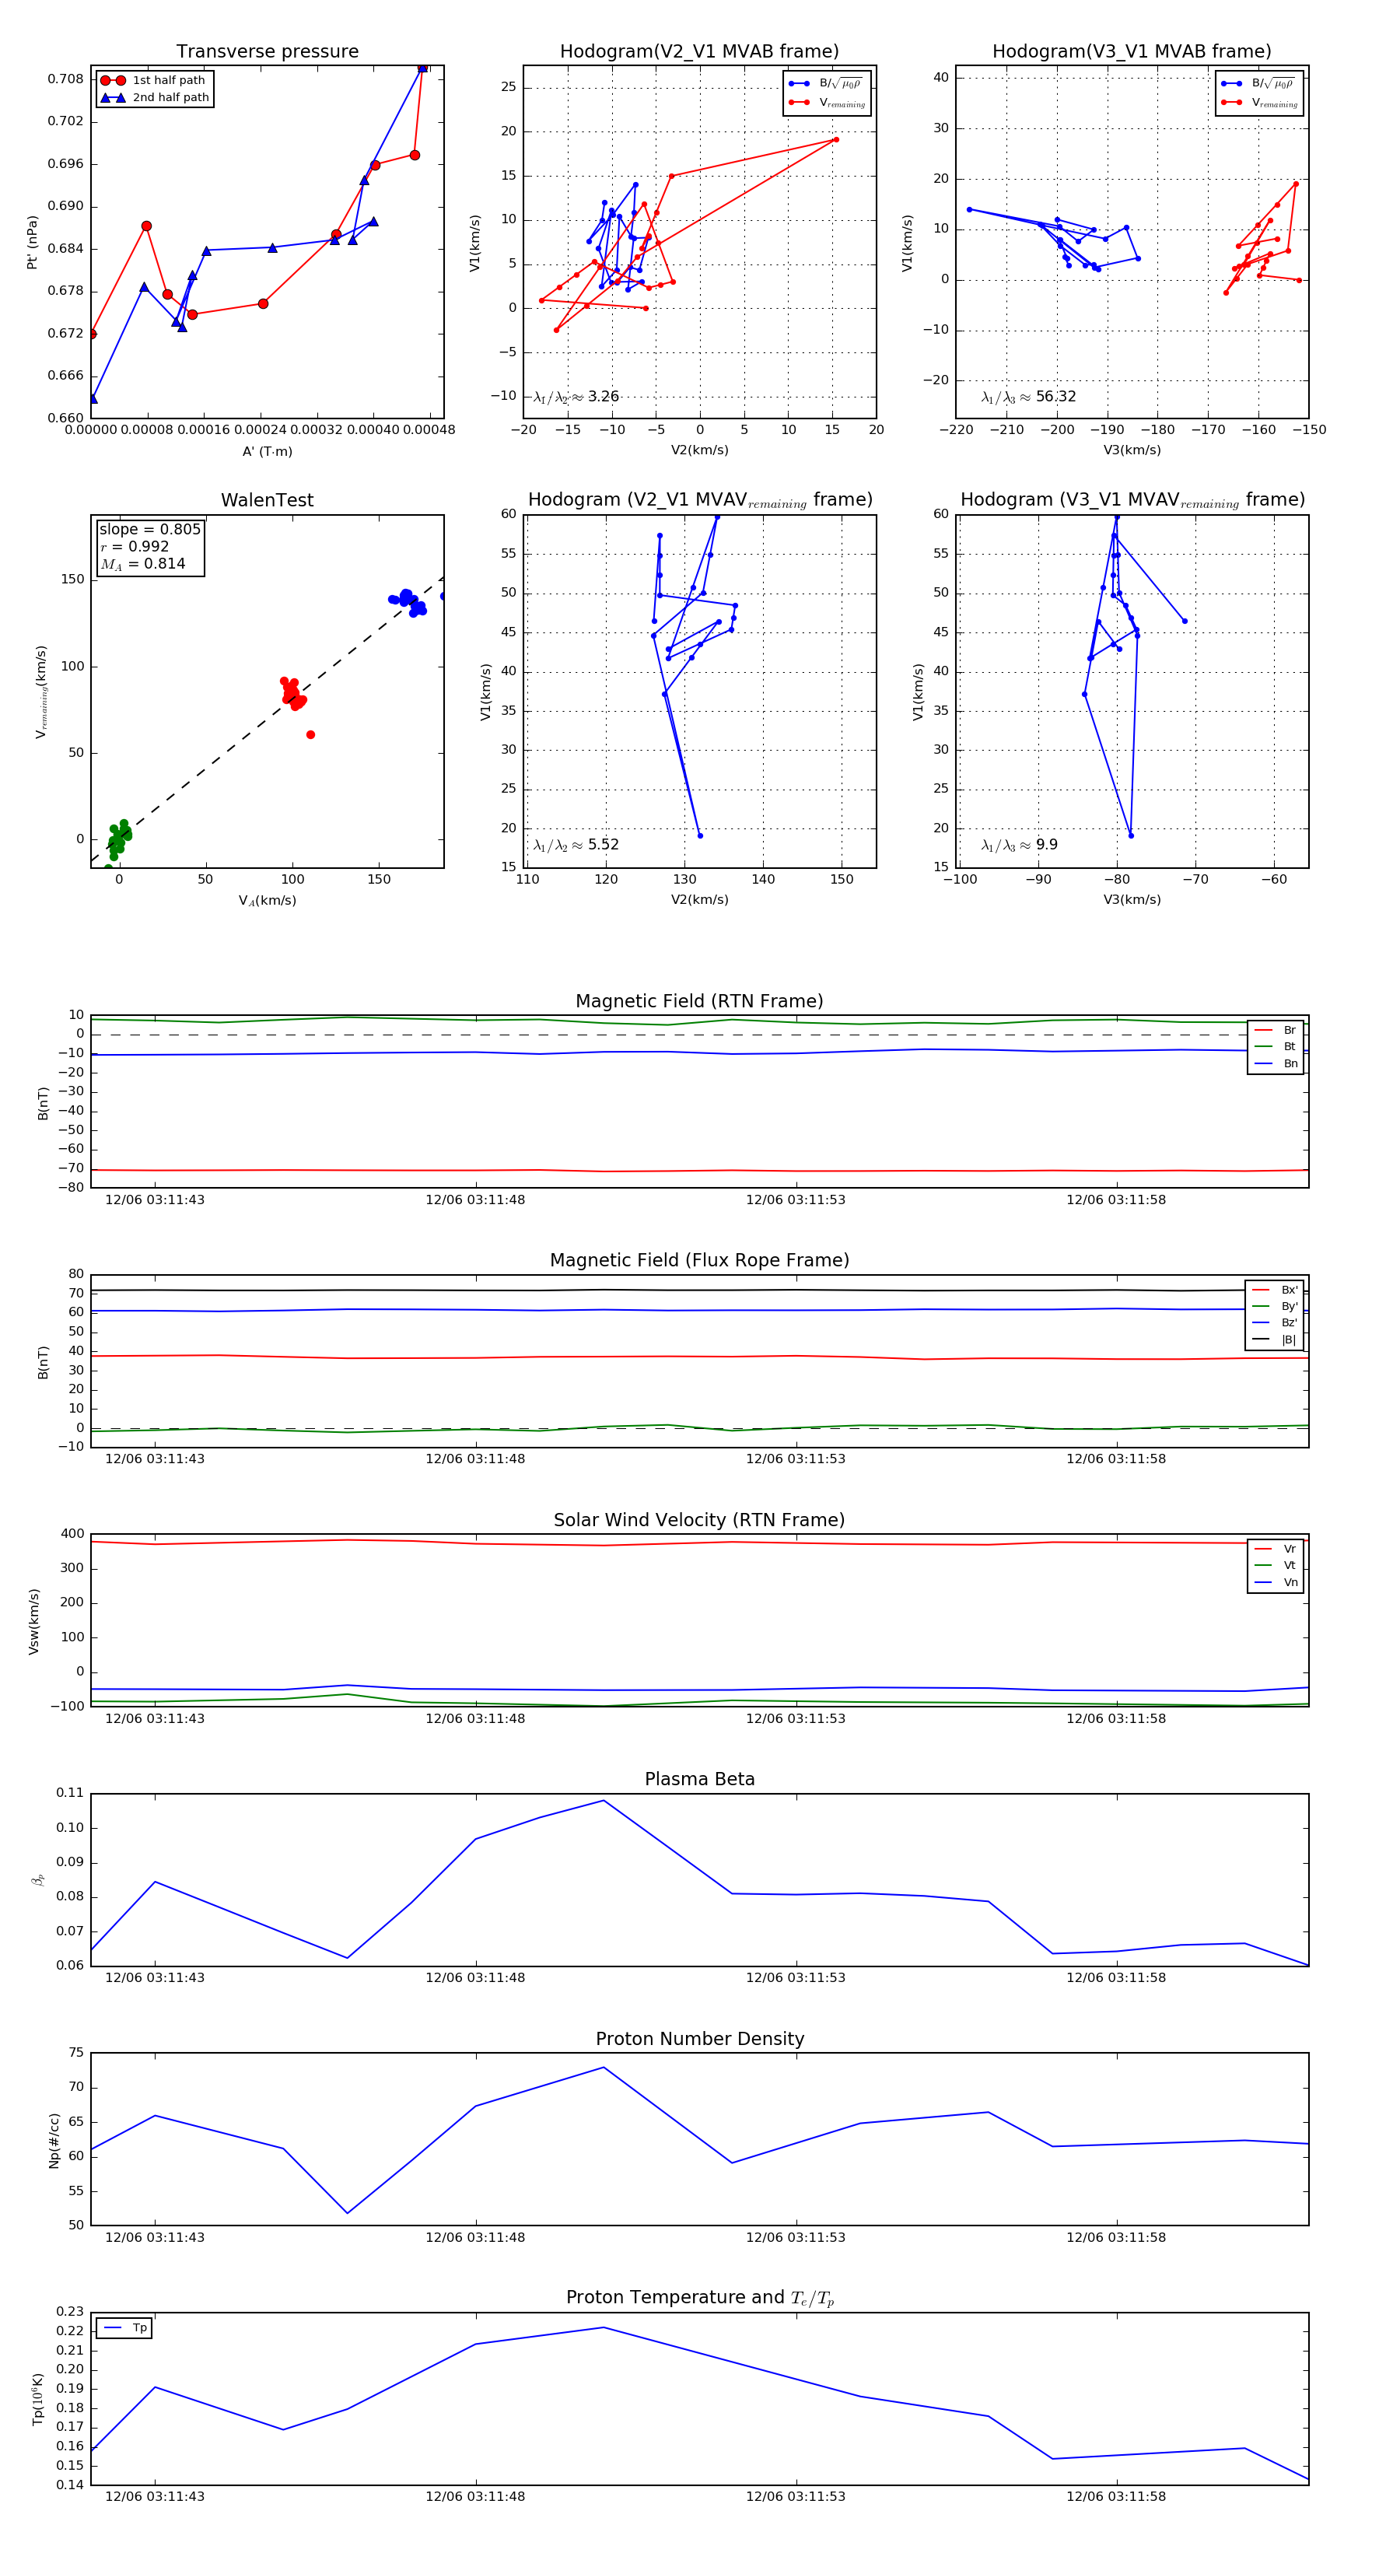Click the peak of the Plasma Beta curve
Screen dimensions: 1400x2567
604,1801
